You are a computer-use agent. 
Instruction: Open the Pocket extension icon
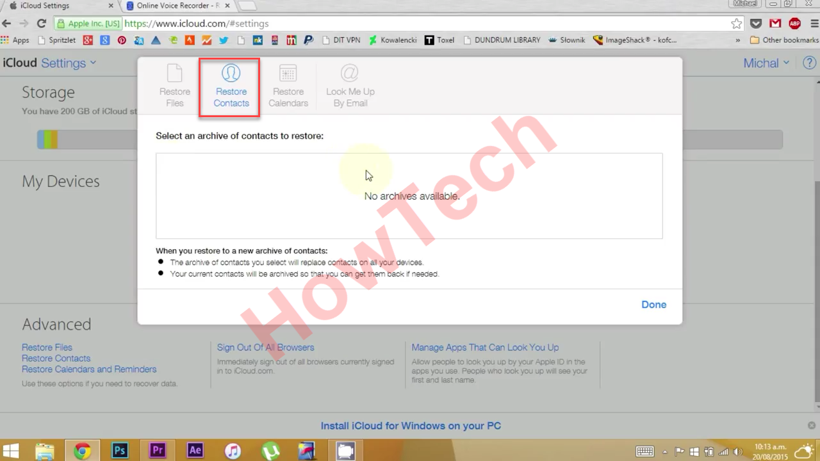(x=757, y=24)
